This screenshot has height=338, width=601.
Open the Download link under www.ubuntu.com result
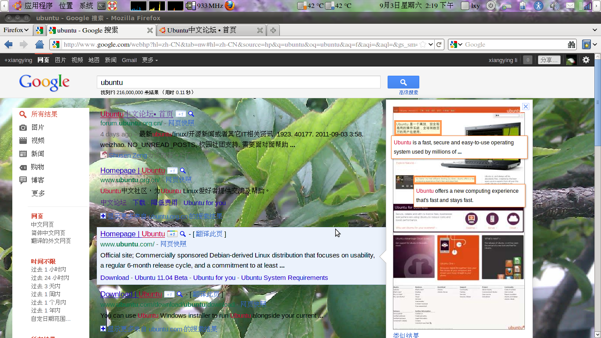(x=114, y=278)
